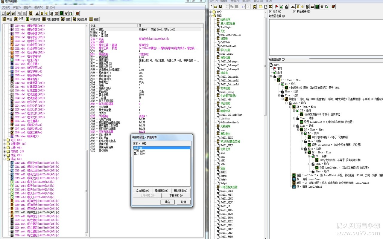Expand the 命令 folder in trigger list
The image size is (383, 239).
click(210, 12)
